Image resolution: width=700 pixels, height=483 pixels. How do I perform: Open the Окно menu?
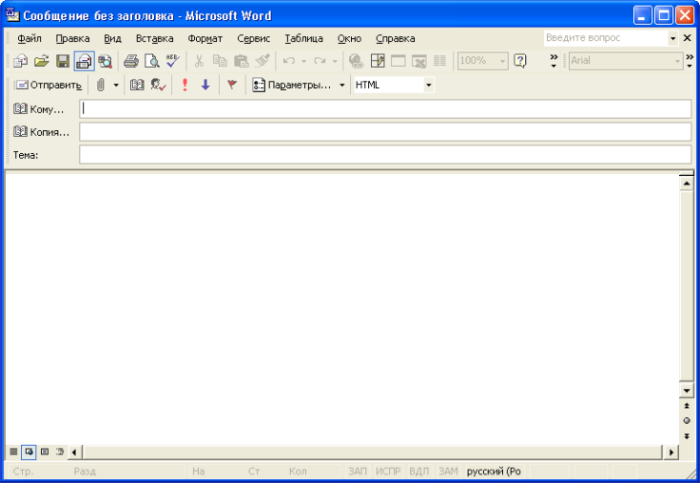tap(349, 38)
